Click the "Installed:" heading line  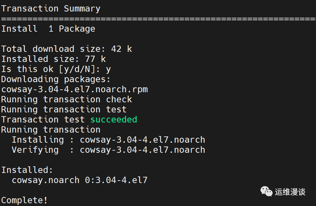click(x=27, y=170)
